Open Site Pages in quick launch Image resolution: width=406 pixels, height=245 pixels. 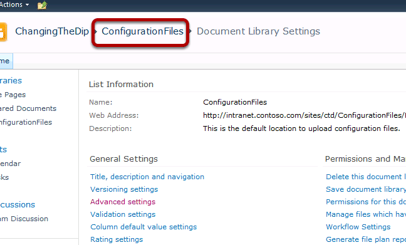tap(13, 95)
